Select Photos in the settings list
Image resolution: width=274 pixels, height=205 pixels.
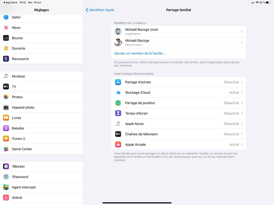pyautogui.click(x=42, y=97)
